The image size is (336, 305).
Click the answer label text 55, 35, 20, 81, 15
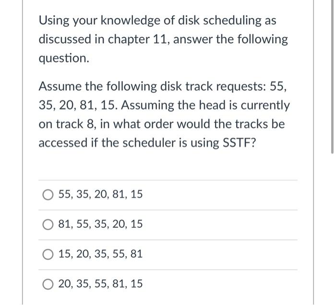pyautogui.click(x=100, y=194)
